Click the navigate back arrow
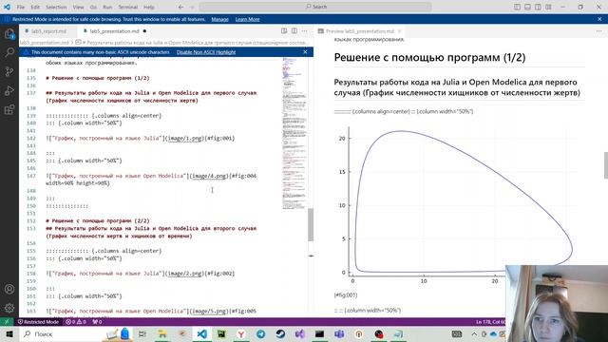608x342 pixels. [x=181, y=7]
